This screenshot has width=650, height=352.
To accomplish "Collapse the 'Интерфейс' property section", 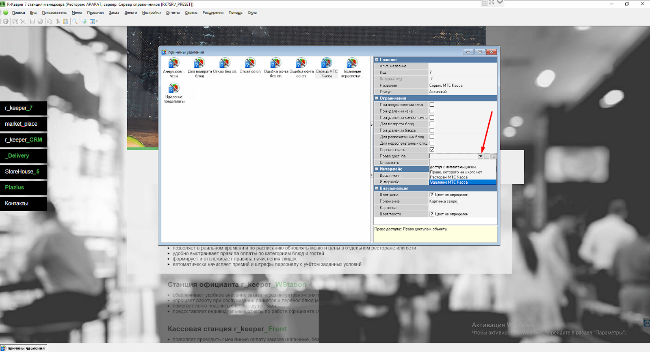I will [377, 169].
